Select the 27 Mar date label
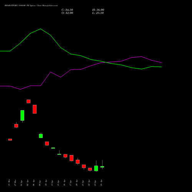192x192 pixels. click(15, 183)
